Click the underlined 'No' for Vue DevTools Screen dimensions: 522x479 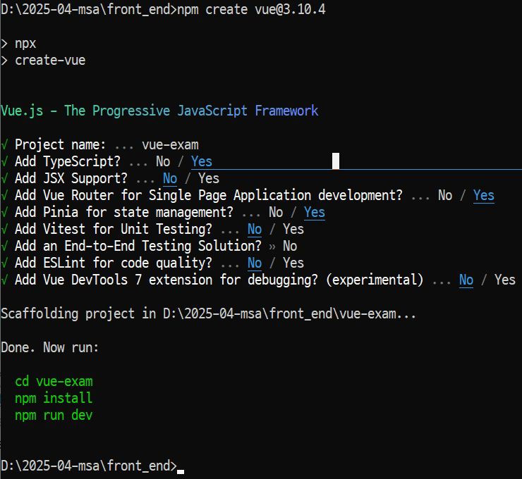(x=466, y=280)
